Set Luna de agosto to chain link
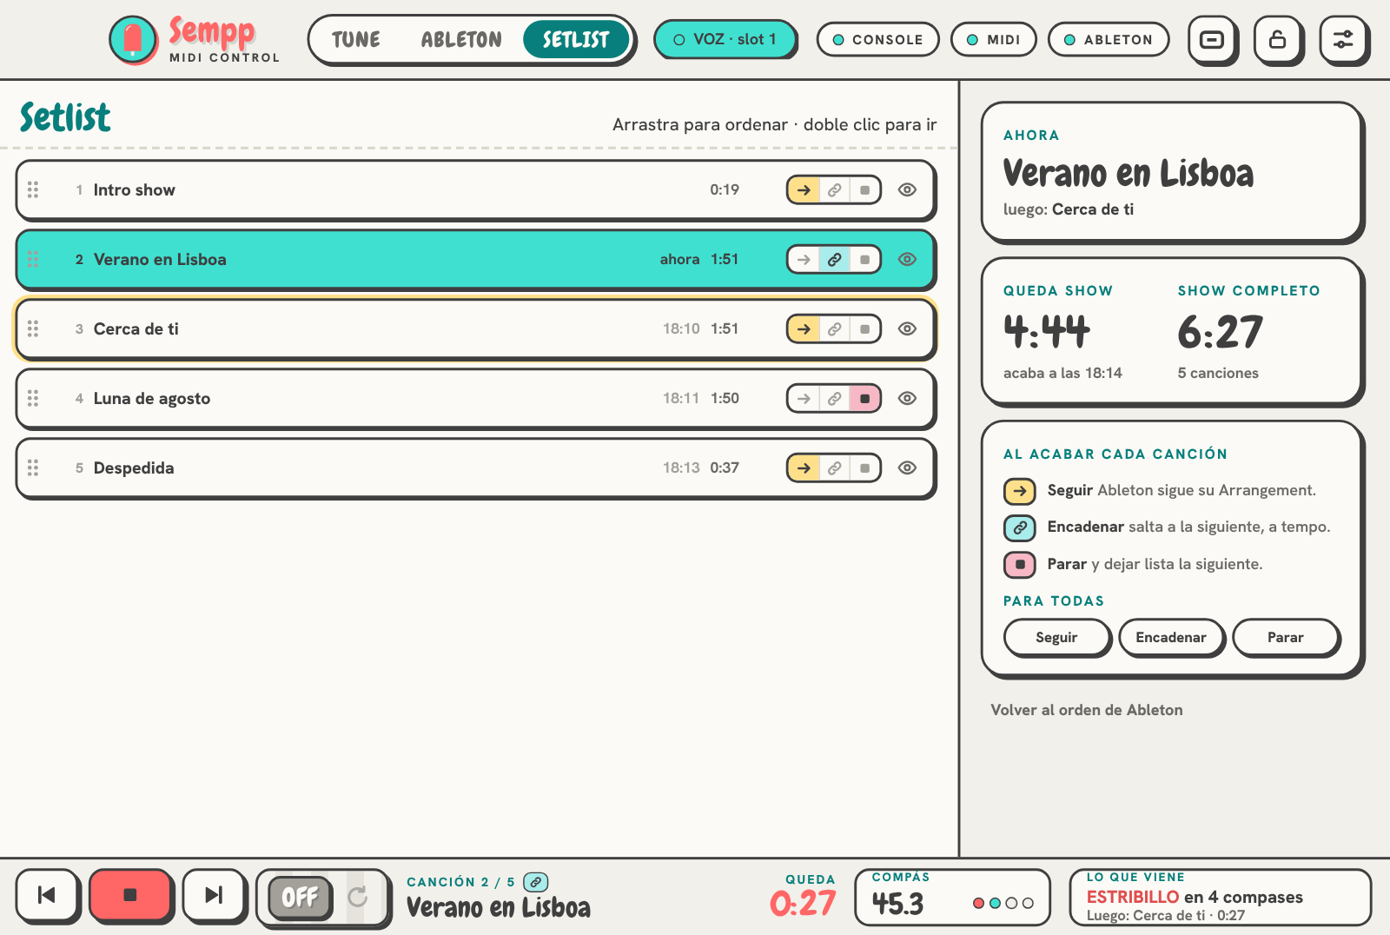 (834, 399)
